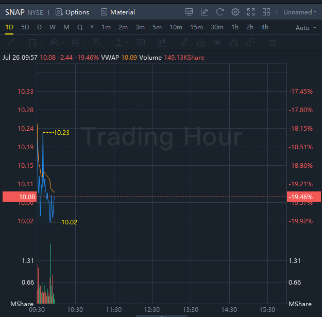The width and height of the screenshot is (322, 317).
Task: Expand the line tool options arrow
Action: pyautogui.click(x=19, y=43)
